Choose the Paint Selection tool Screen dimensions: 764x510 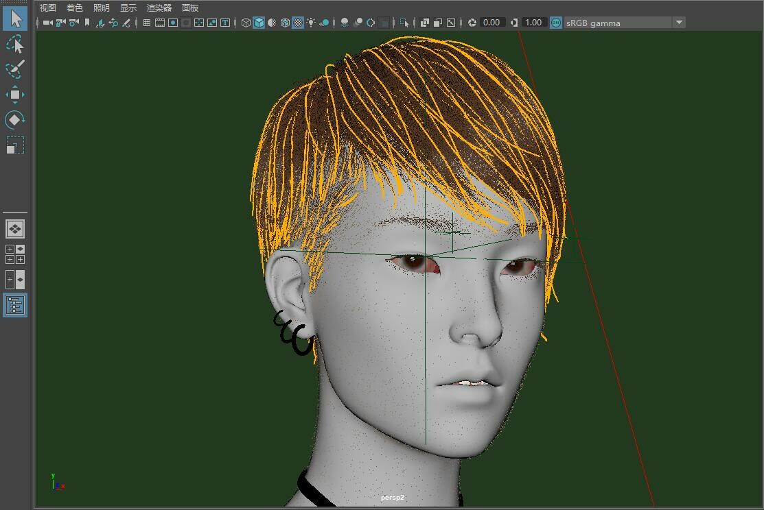point(15,69)
